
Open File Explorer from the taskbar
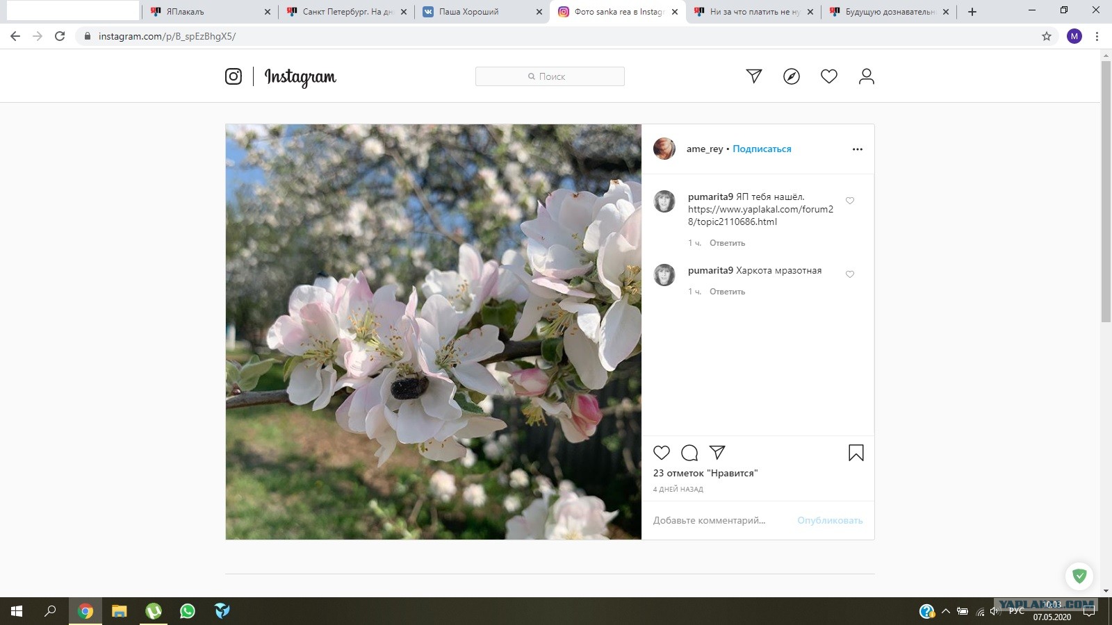click(120, 611)
